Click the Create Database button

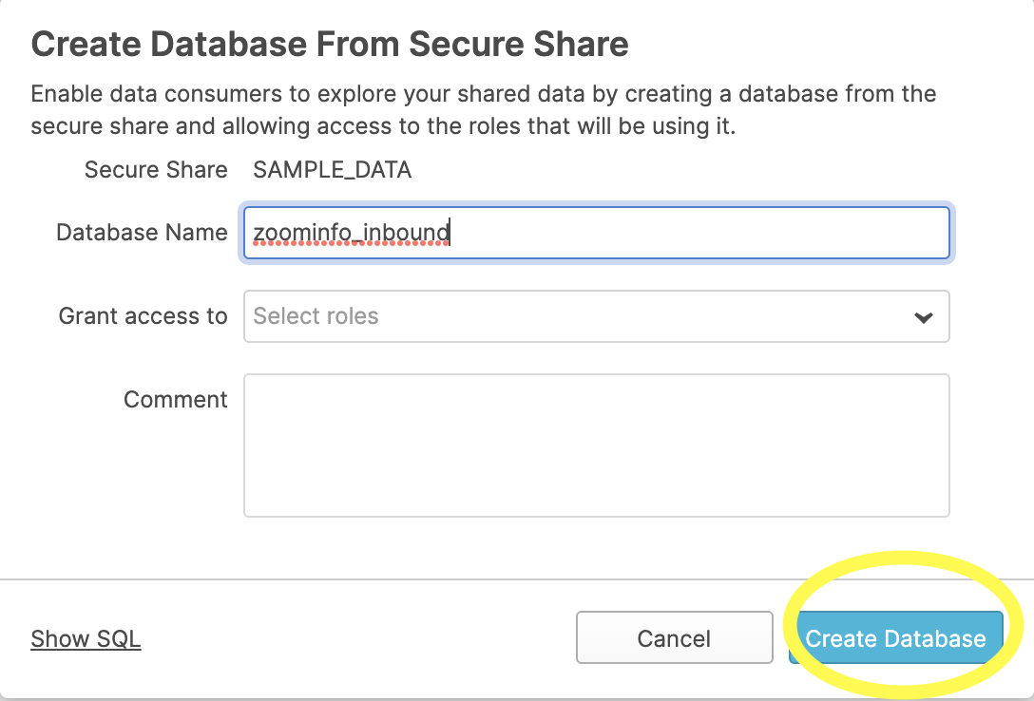pyautogui.click(x=895, y=638)
